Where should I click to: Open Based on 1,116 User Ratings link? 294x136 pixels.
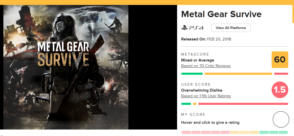tap(206, 96)
